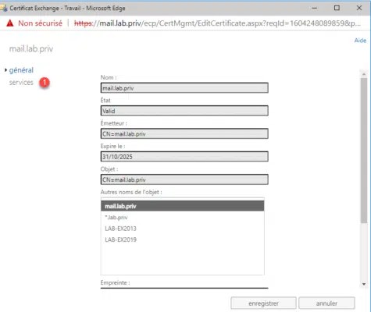Click the arrow marker beside général

5,70
